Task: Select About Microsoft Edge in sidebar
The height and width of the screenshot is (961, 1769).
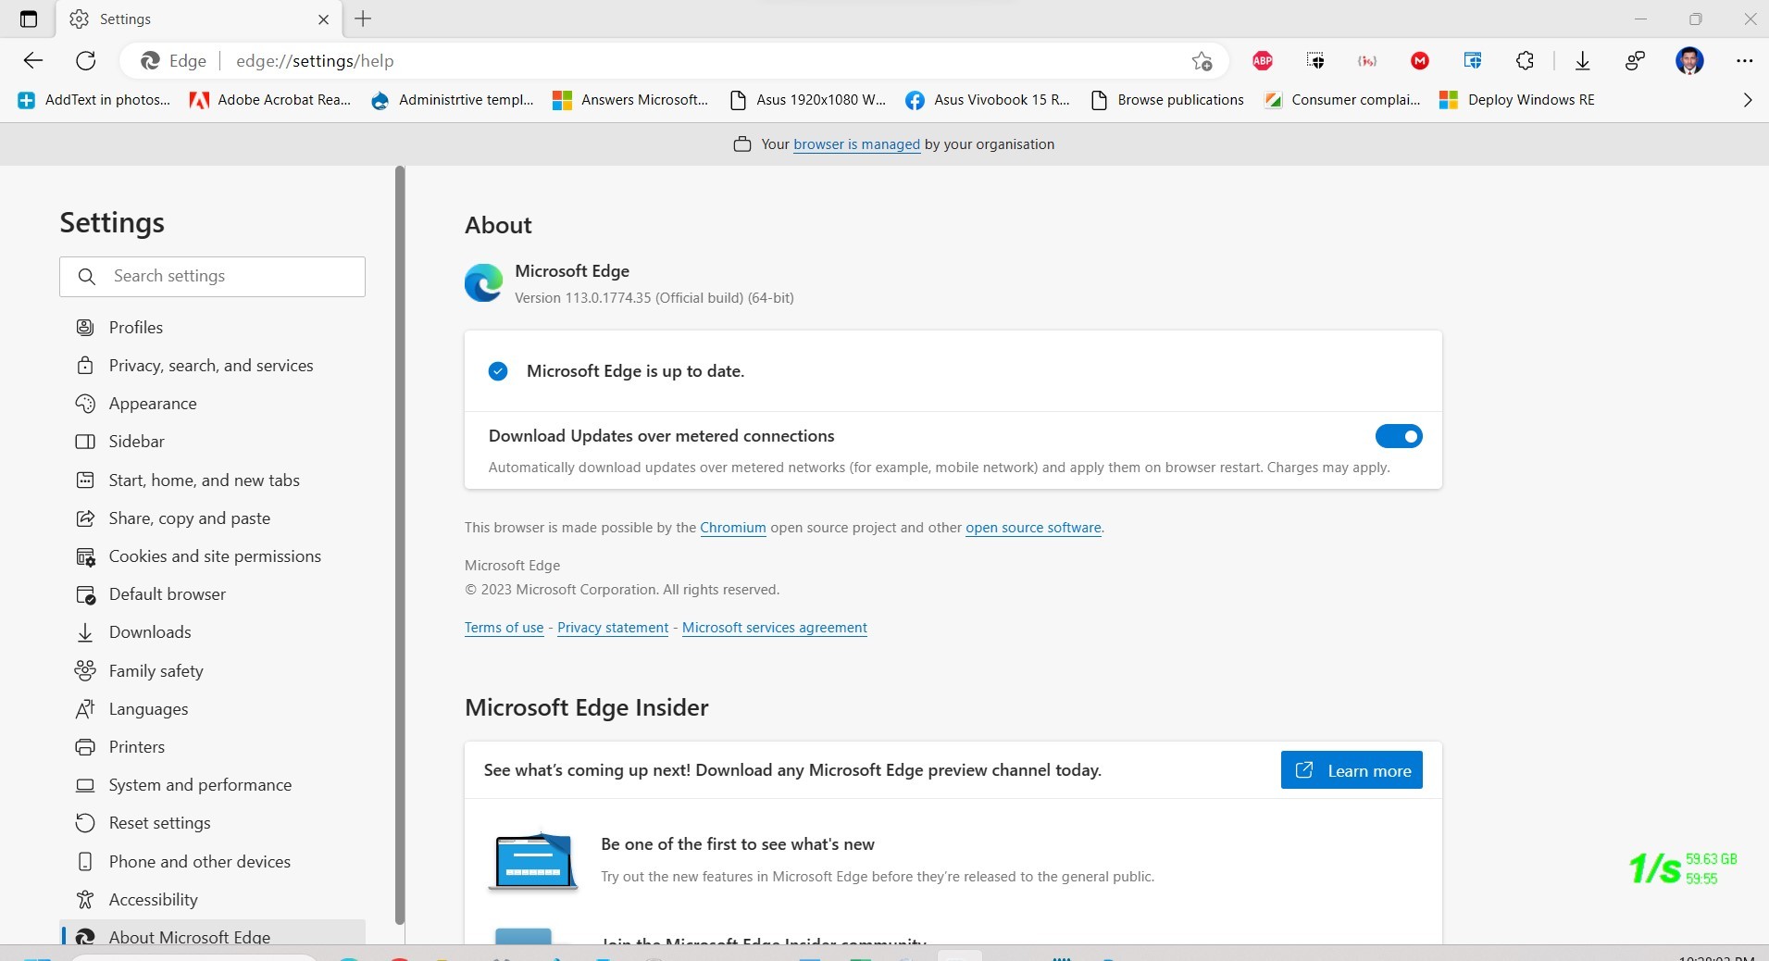Action: point(212,933)
